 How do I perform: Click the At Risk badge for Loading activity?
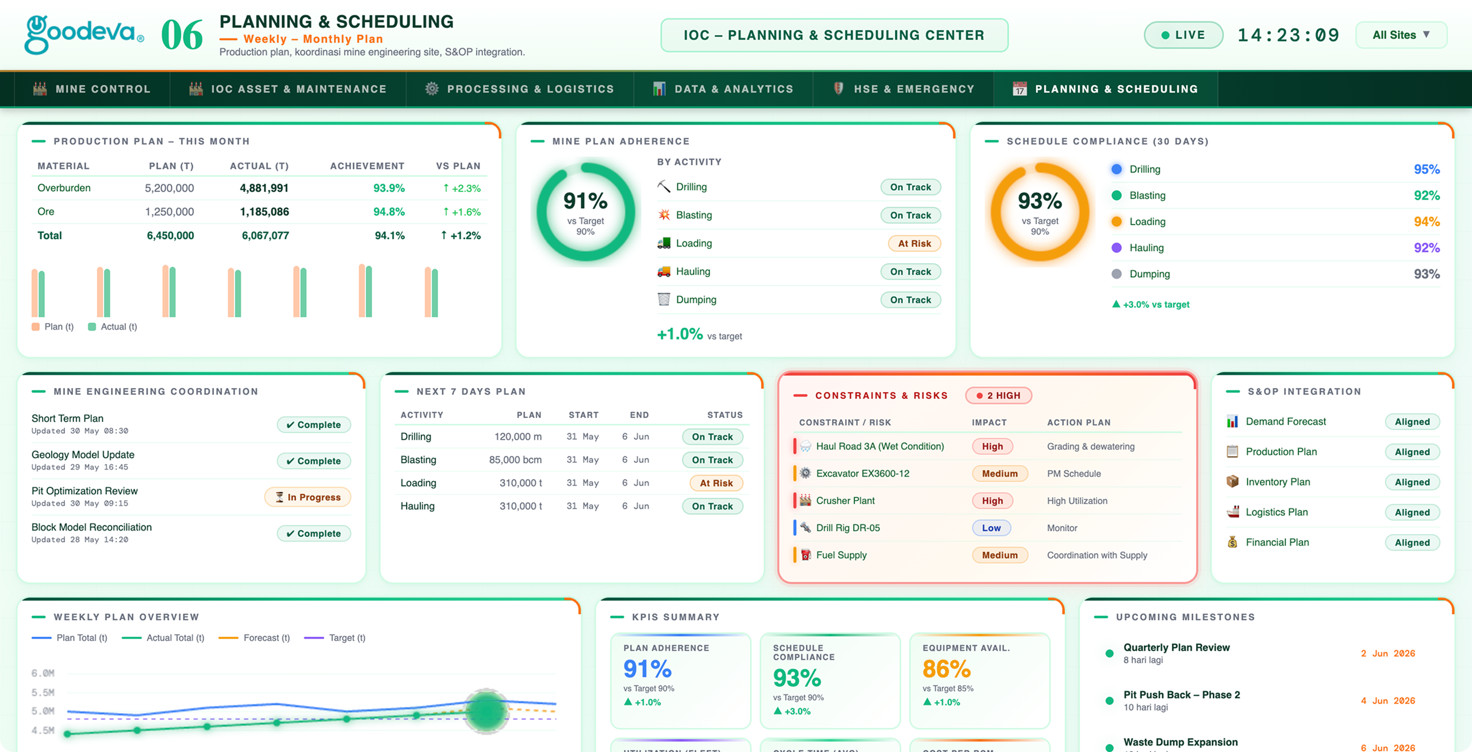914,243
